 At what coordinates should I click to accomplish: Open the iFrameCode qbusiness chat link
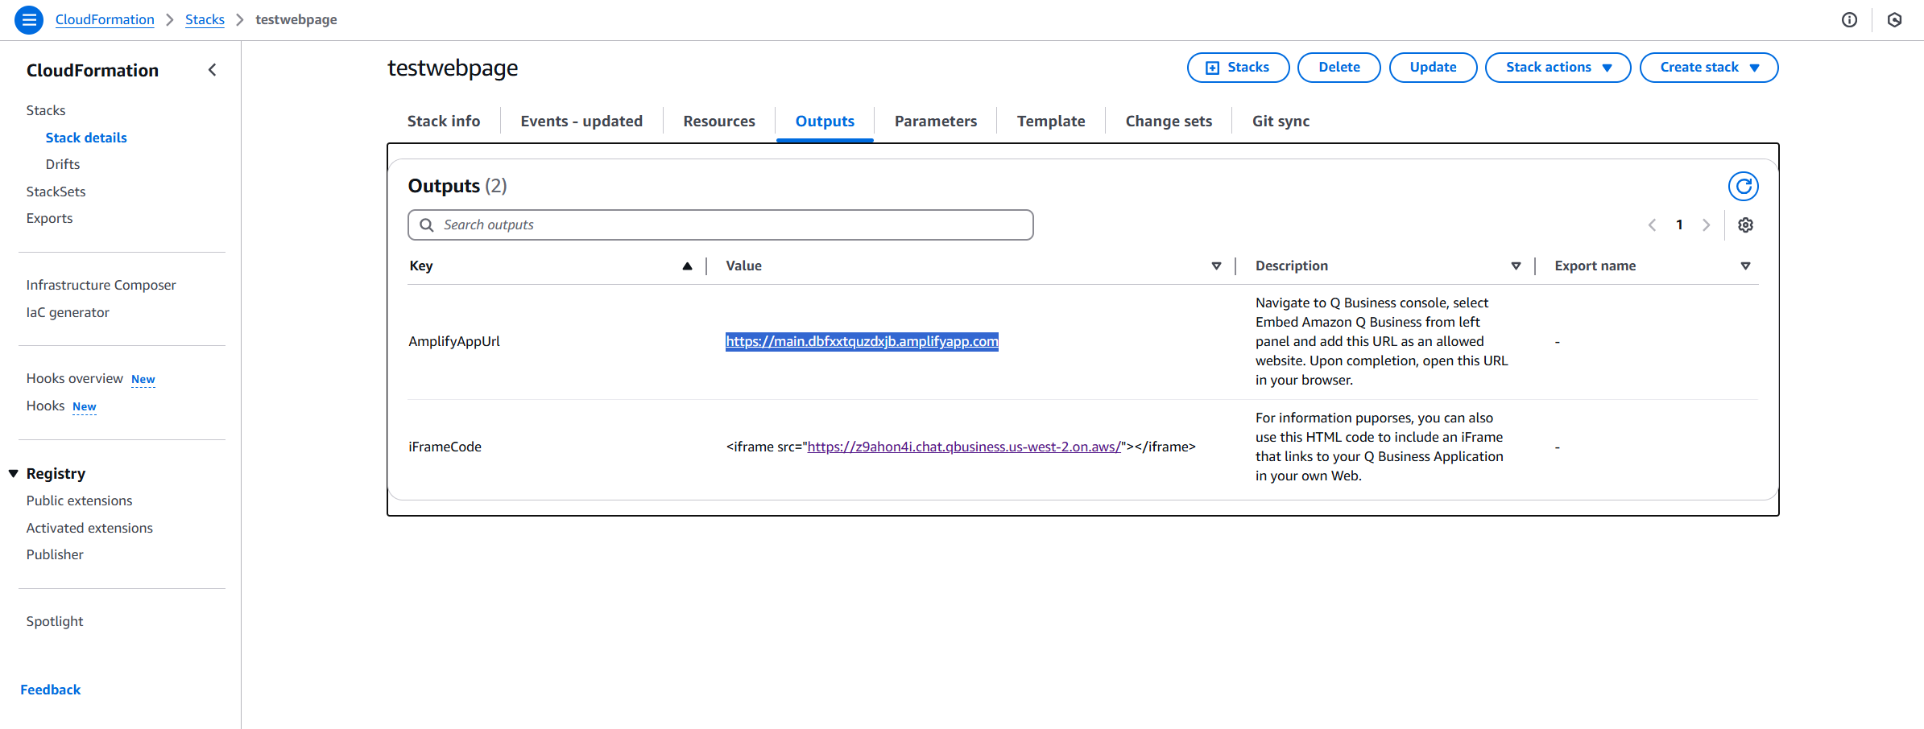point(964,447)
